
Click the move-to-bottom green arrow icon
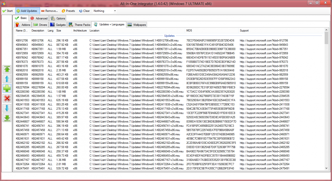pyautogui.click(x=7, y=118)
